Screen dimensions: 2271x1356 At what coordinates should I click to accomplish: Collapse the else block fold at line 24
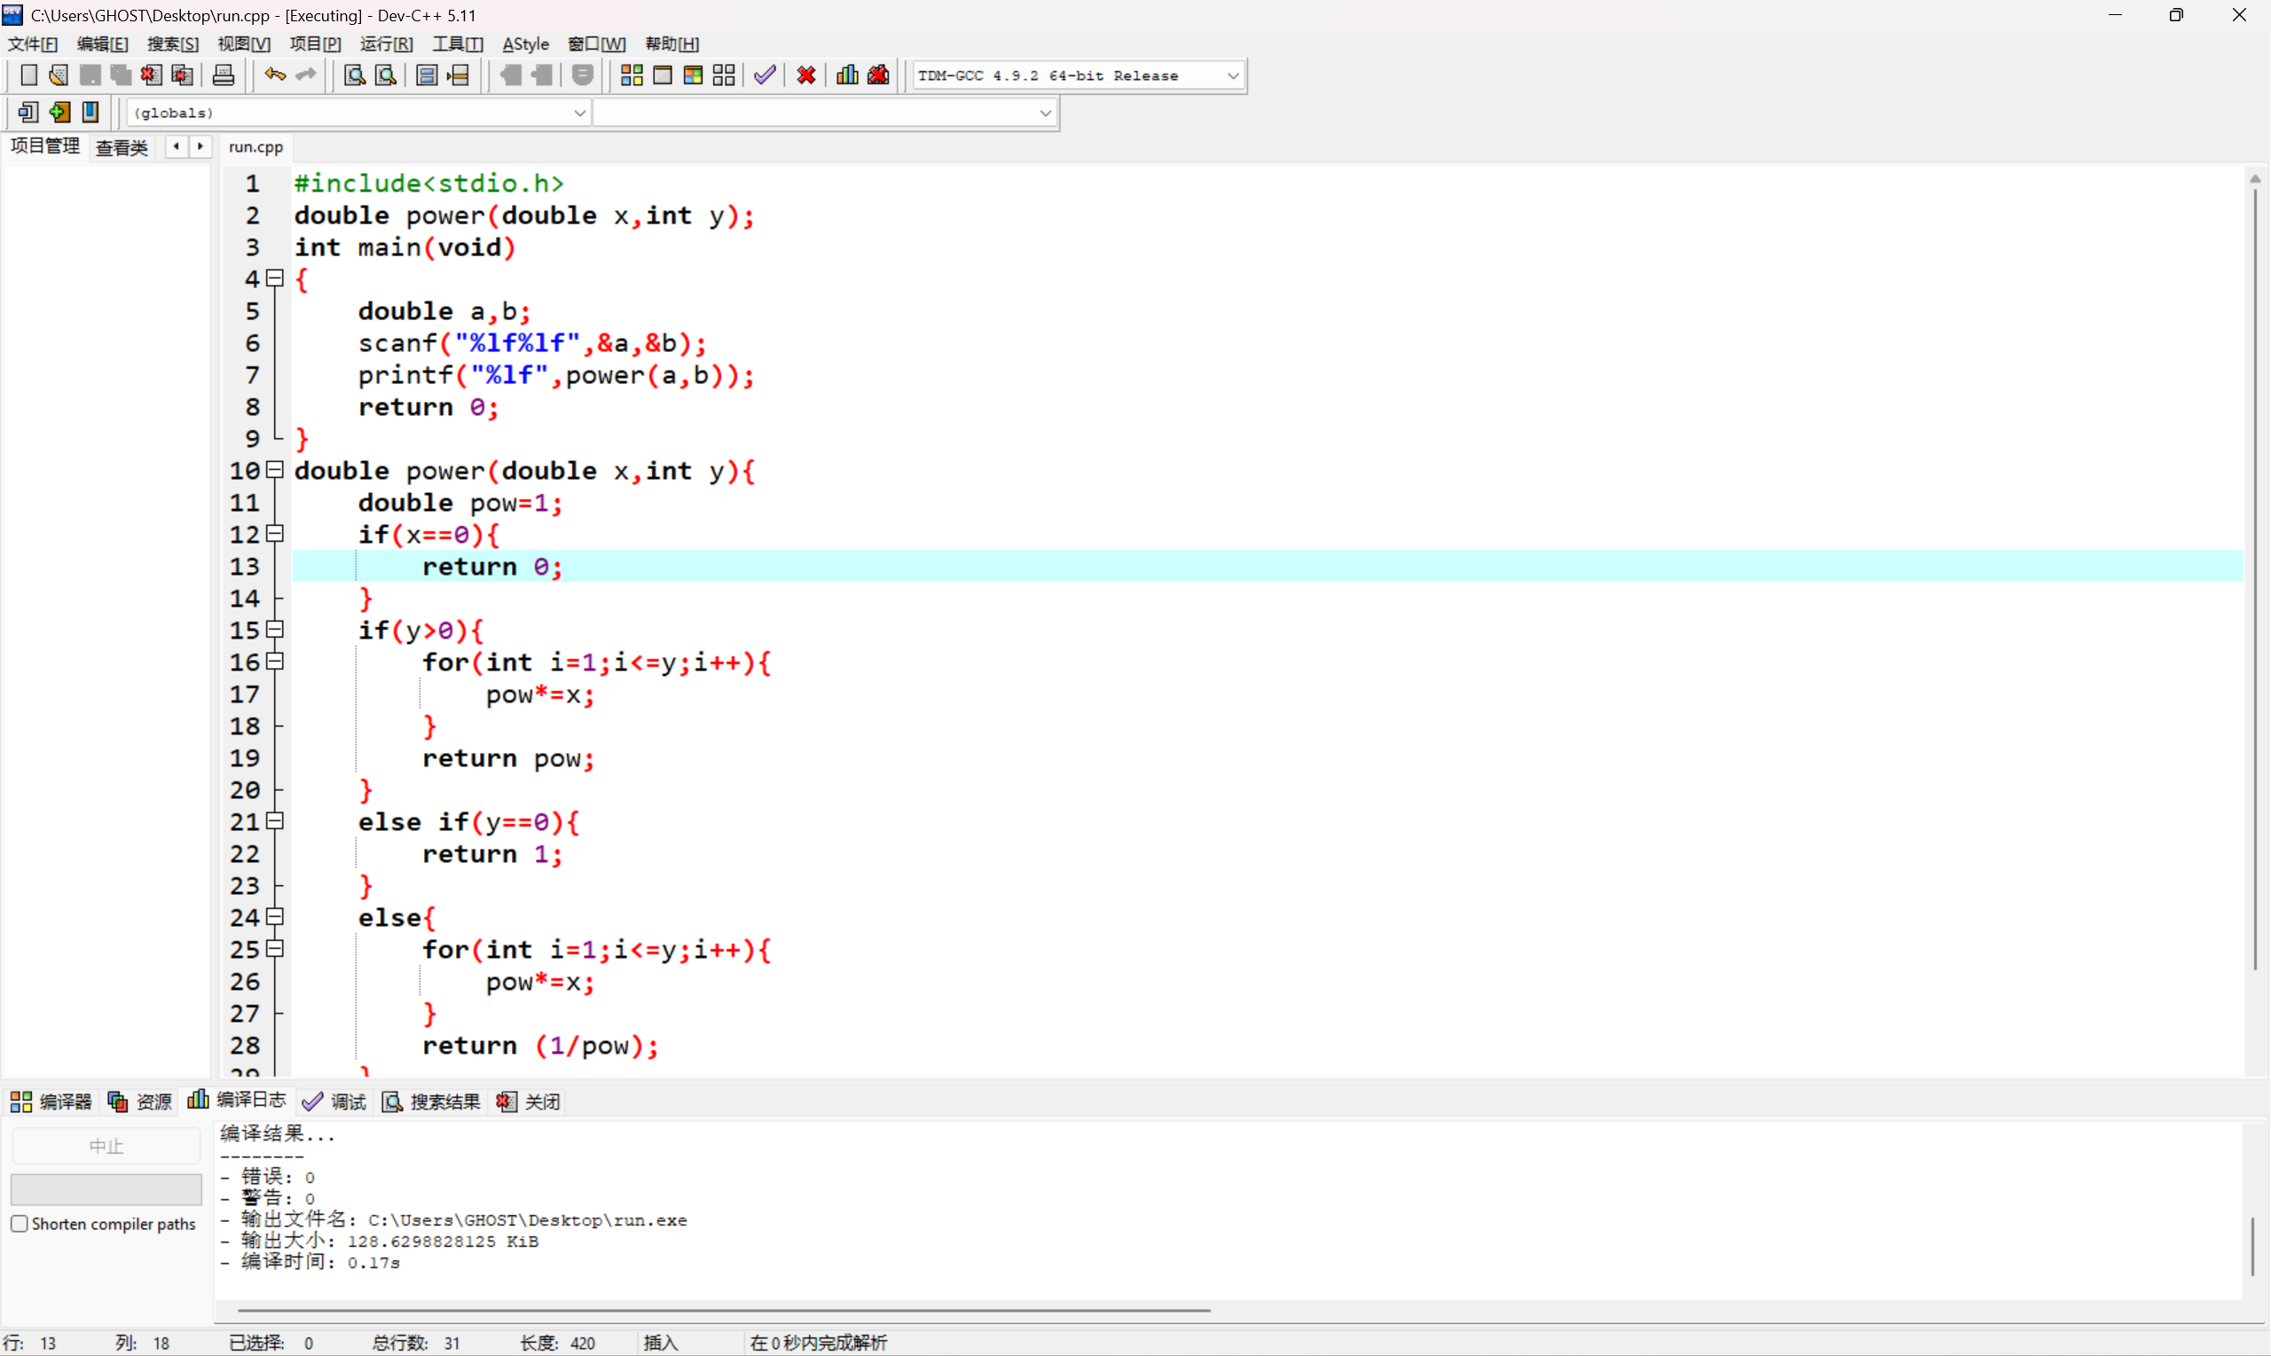[x=275, y=916]
